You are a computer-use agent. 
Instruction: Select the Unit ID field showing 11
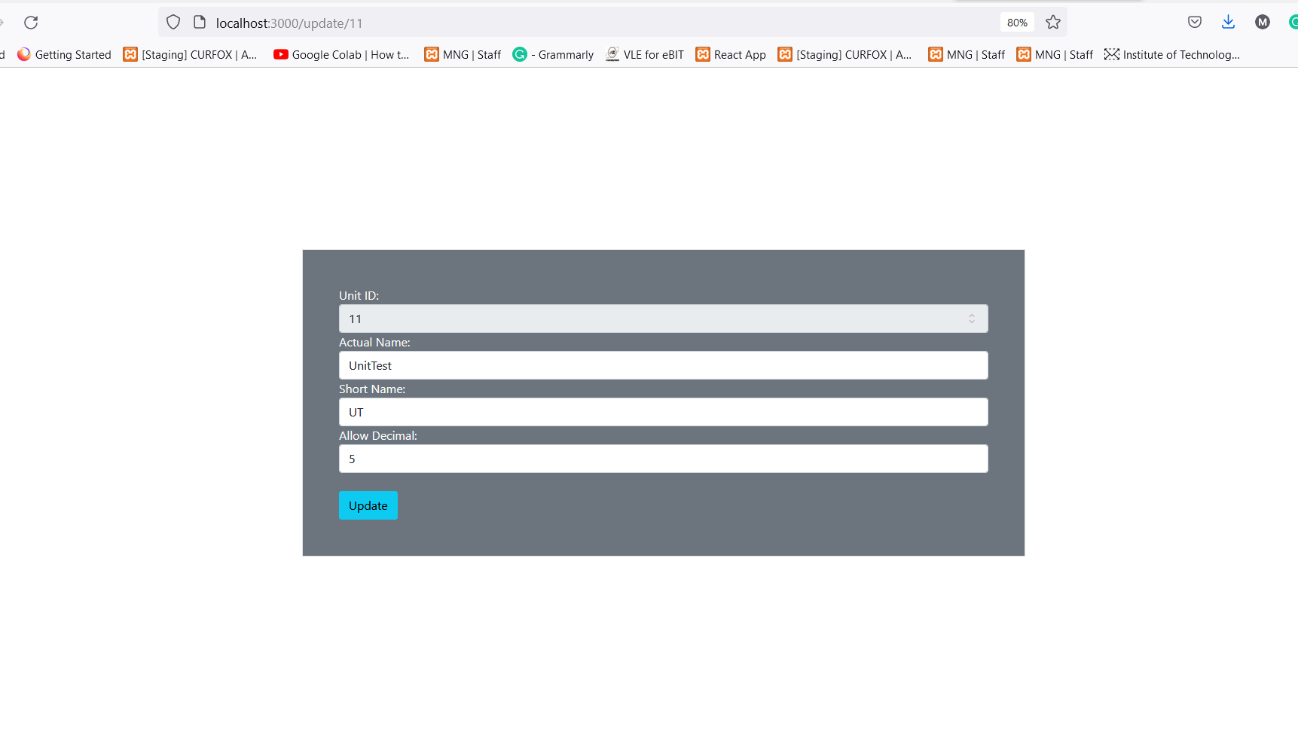click(663, 319)
